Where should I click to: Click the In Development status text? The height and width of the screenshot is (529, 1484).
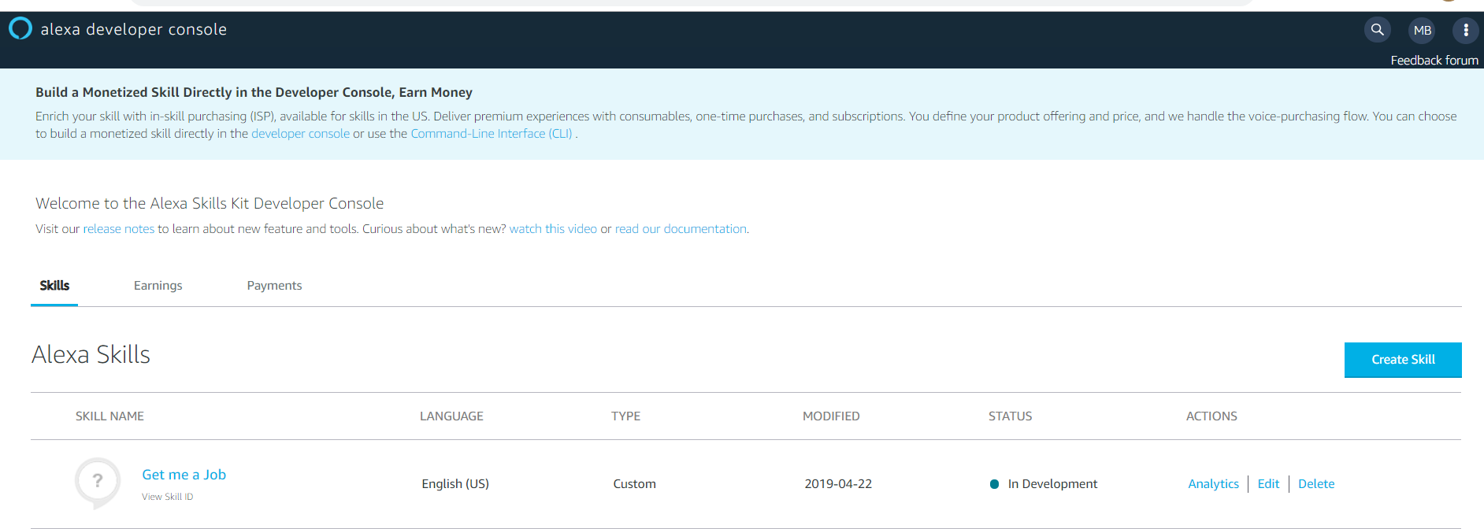(x=1052, y=484)
